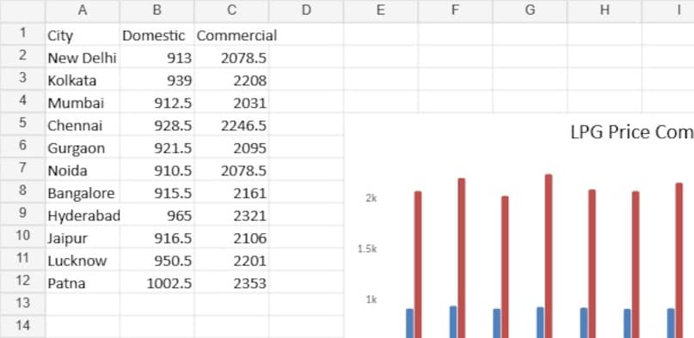Click the '2k' chart axis label

pyautogui.click(x=371, y=198)
